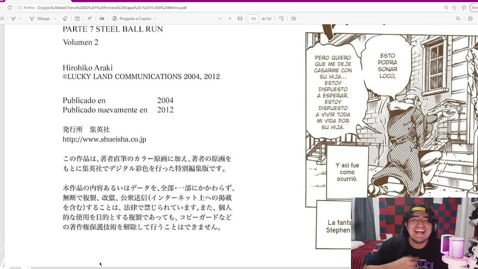The width and height of the screenshot is (478, 269).
Task: Click the 'Volumen 2' text
Action: coord(80,42)
